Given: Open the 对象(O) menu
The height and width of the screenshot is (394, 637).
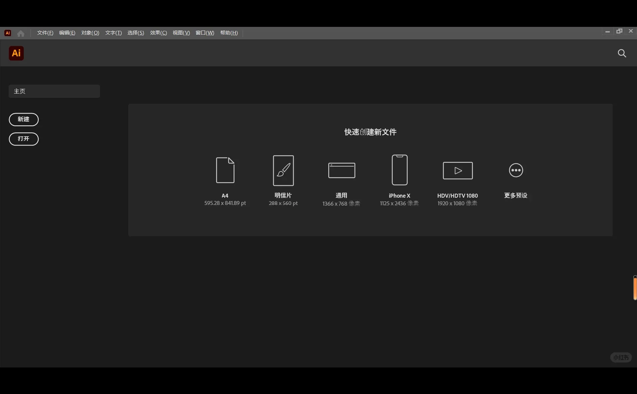Looking at the screenshot, I should pos(90,33).
